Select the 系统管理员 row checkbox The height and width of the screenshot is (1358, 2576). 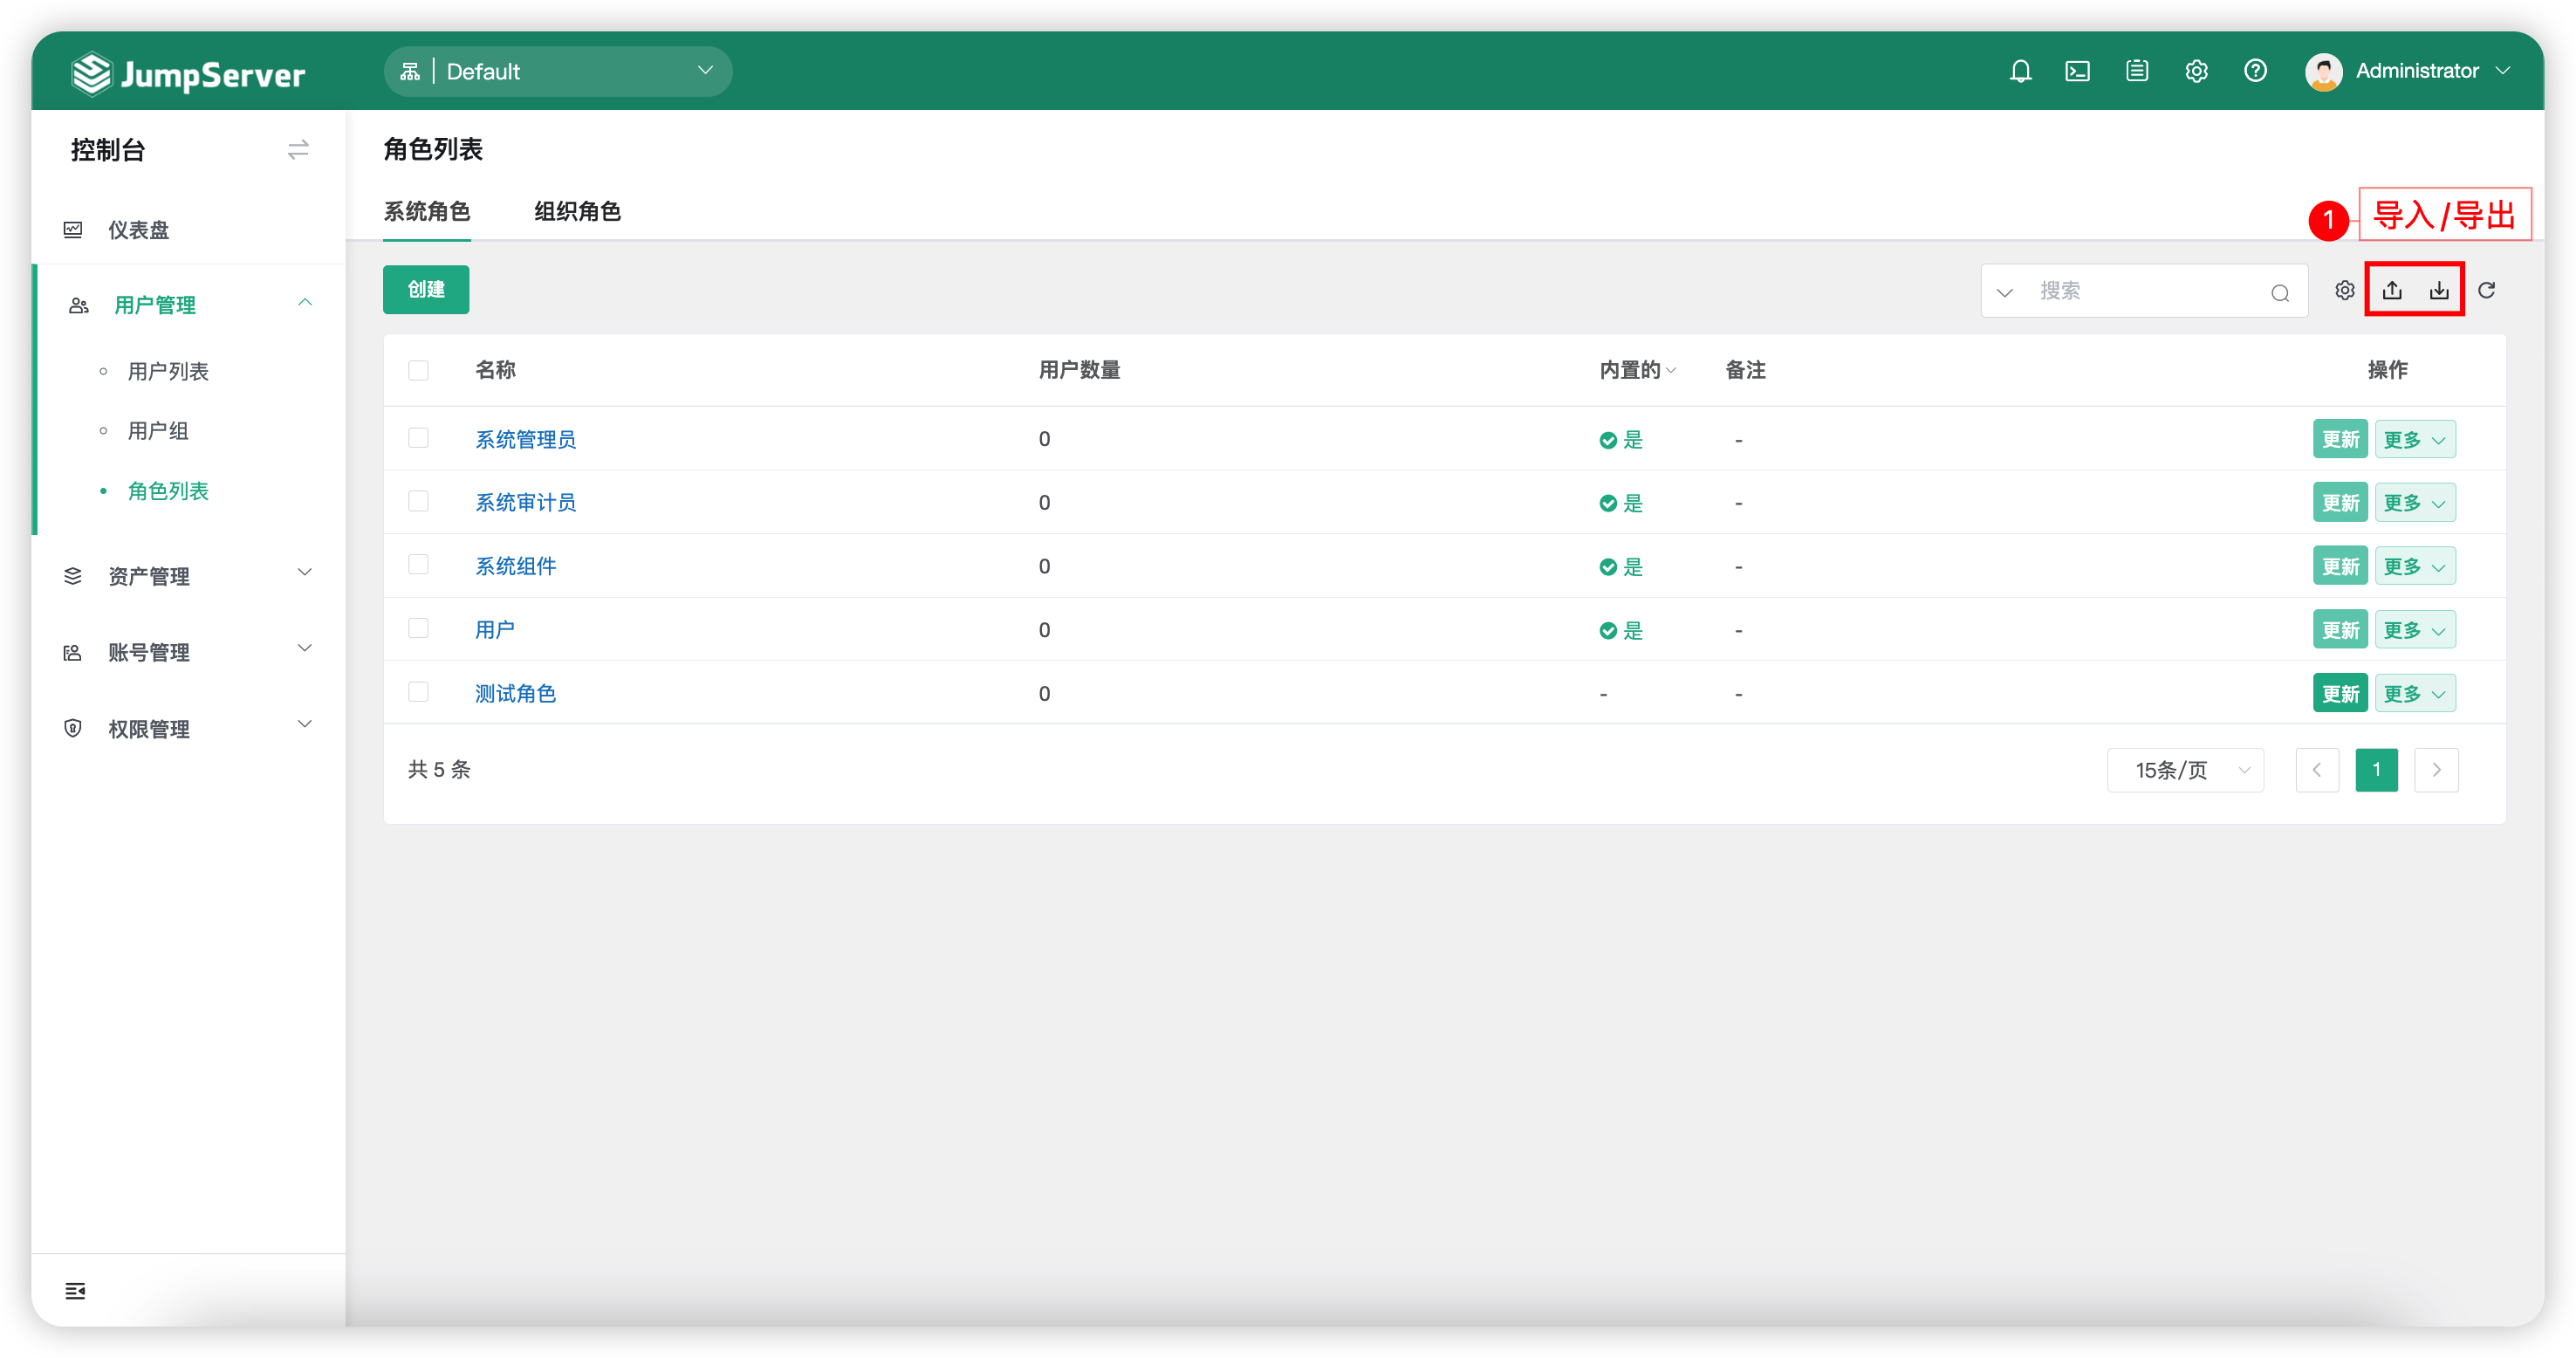(418, 439)
